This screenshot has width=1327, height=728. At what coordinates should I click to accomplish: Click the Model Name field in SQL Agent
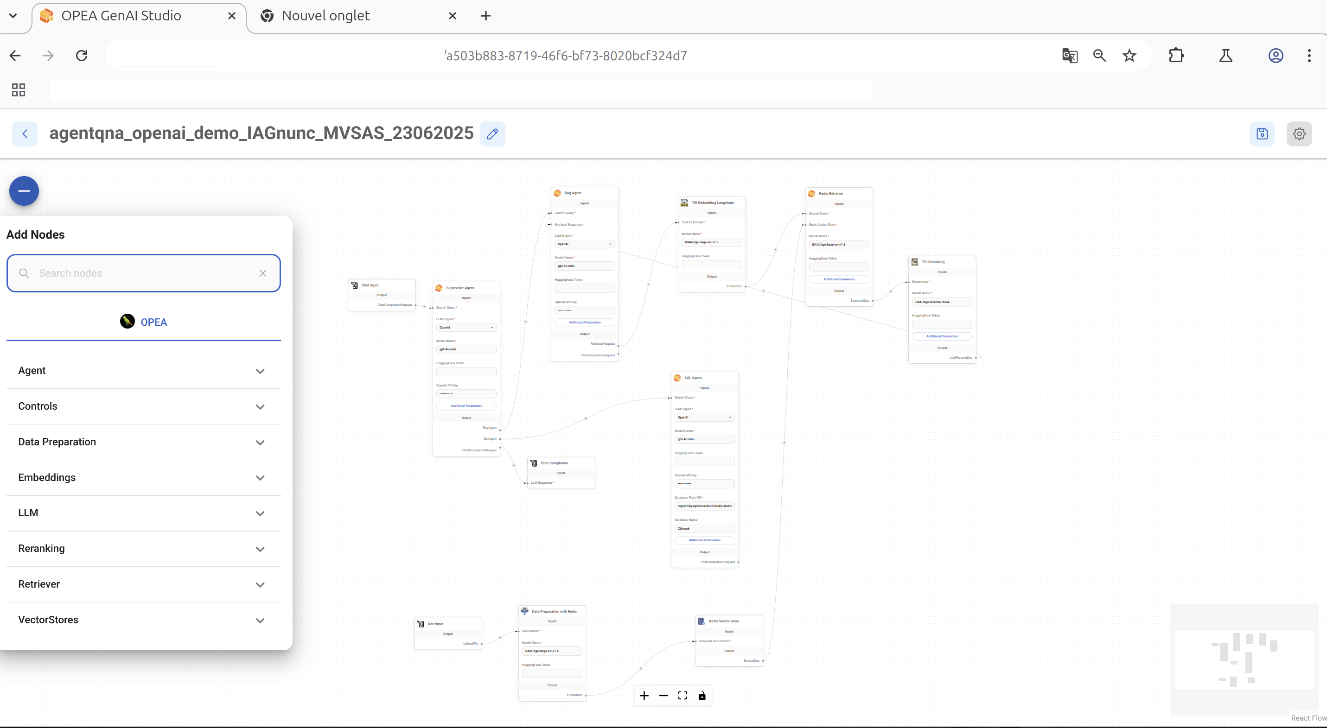point(705,439)
